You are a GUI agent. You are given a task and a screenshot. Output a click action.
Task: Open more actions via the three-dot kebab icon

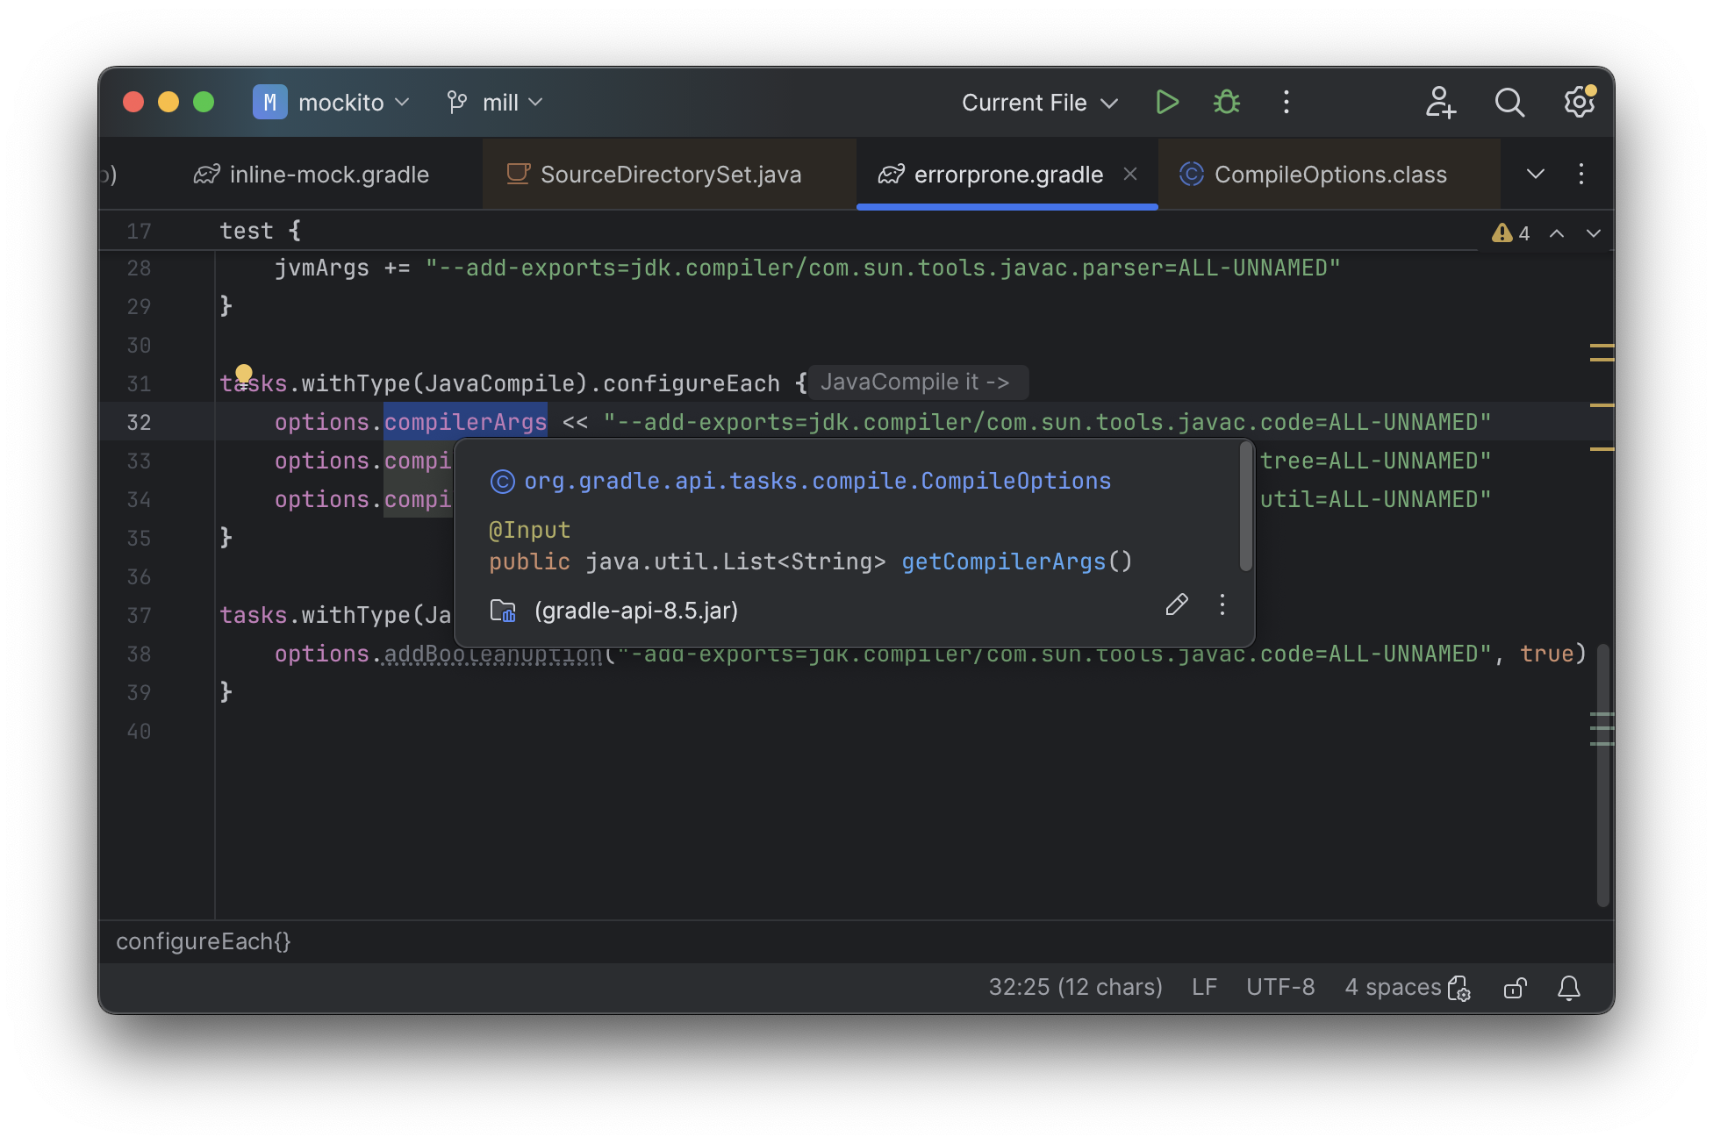pos(1285,102)
